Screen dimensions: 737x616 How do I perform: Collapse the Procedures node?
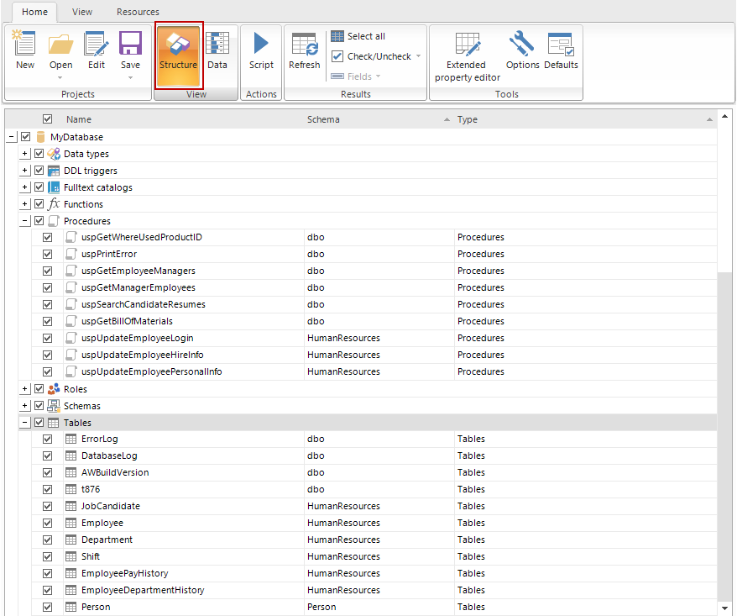click(25, 221)
